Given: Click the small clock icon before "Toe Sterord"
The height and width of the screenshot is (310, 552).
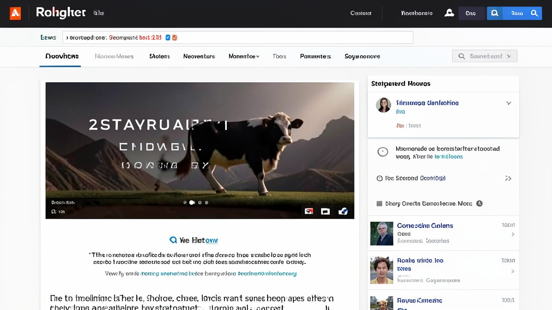Looking at the screenshot, I should point(379,178).
